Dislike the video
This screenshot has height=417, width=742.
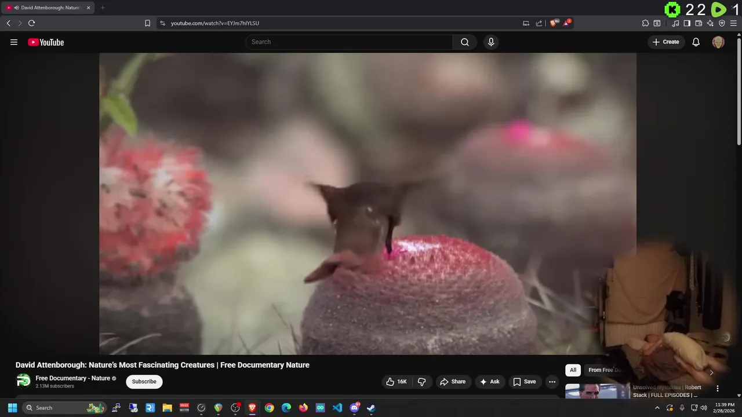pyautogui.click(x=421, y=382)
